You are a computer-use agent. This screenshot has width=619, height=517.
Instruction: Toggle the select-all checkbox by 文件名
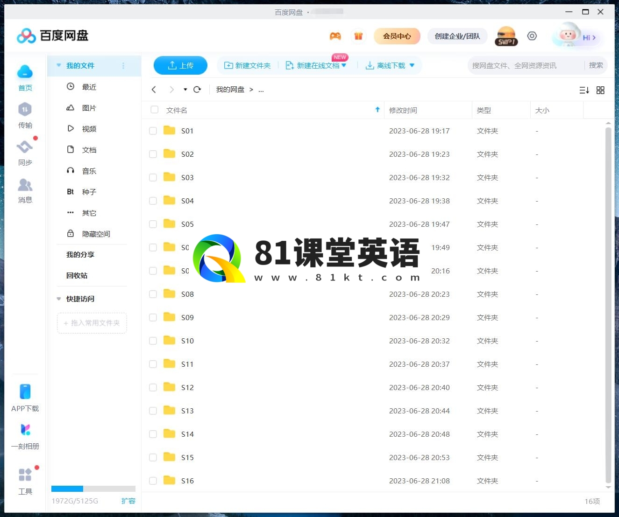[x=154, y=110]
